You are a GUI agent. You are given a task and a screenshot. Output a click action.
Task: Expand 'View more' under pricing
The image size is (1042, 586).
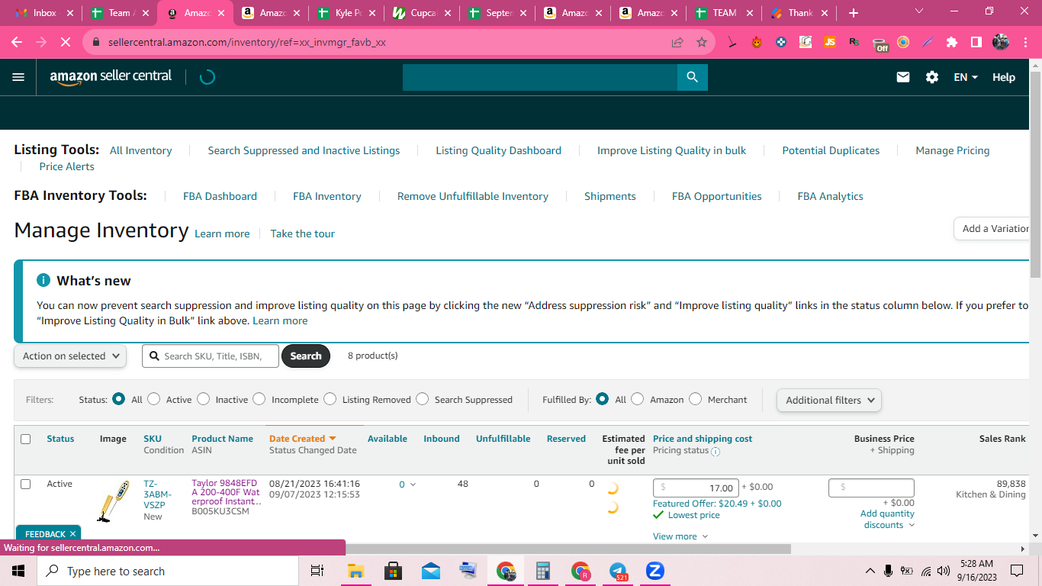coord(680,536)
